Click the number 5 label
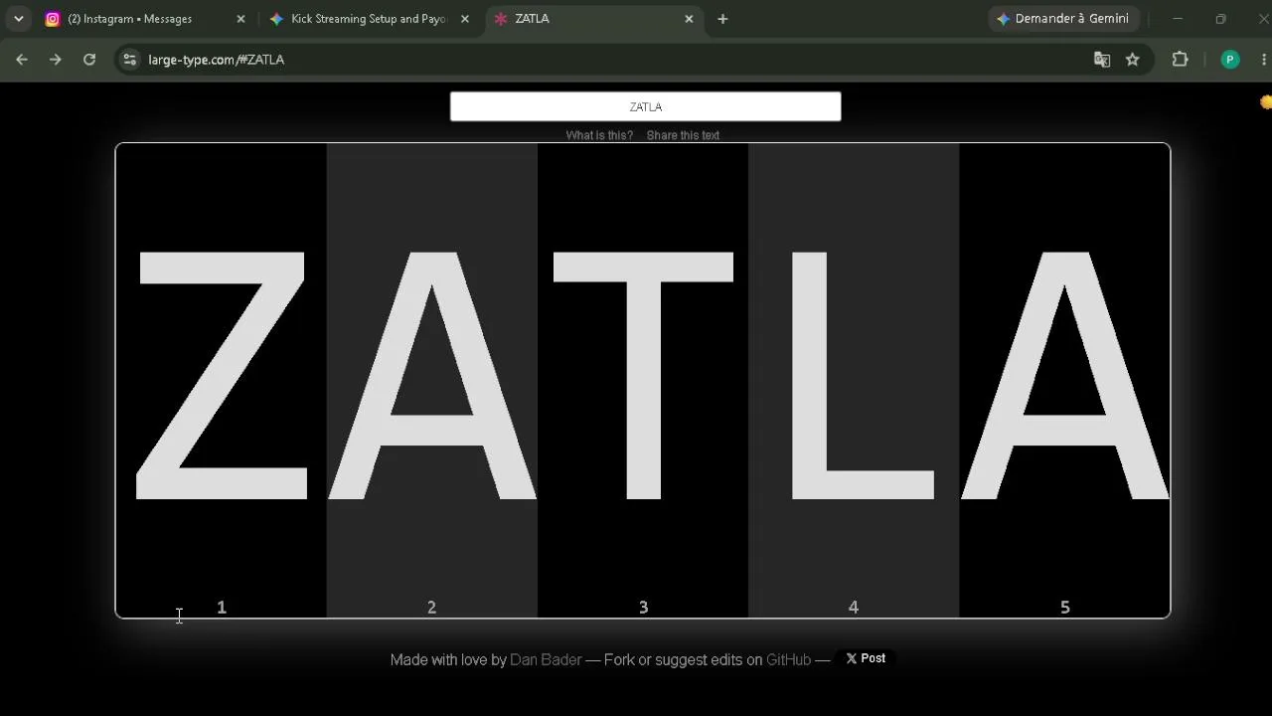 1064,607
